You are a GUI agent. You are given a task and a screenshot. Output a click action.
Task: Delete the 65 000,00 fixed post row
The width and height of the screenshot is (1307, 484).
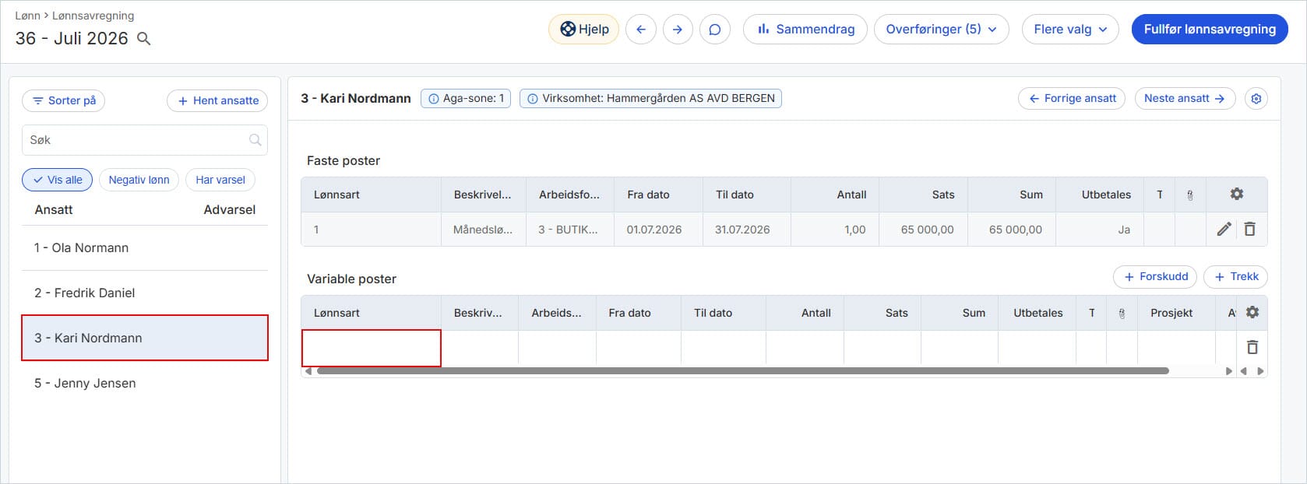click(1250, 229)
